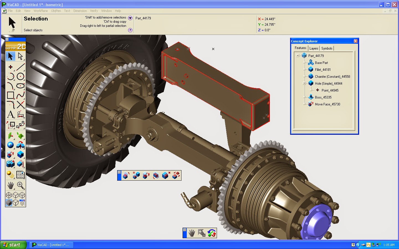Select the Circle drawing tool

pos(21,76)
